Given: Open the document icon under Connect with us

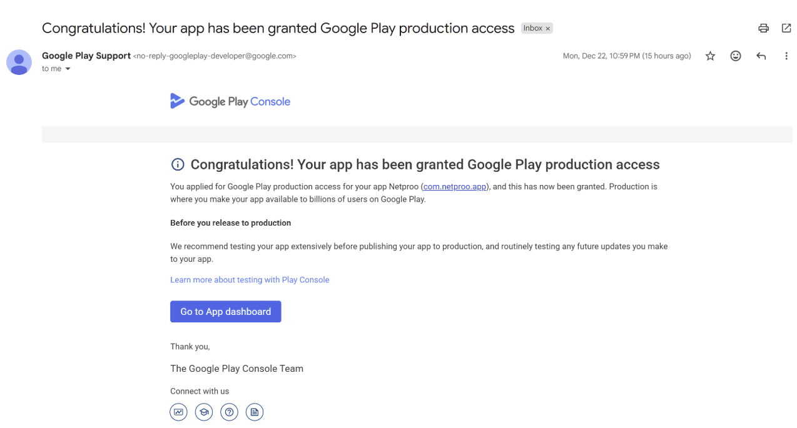Looking at the screenshot, I should 254,412.
